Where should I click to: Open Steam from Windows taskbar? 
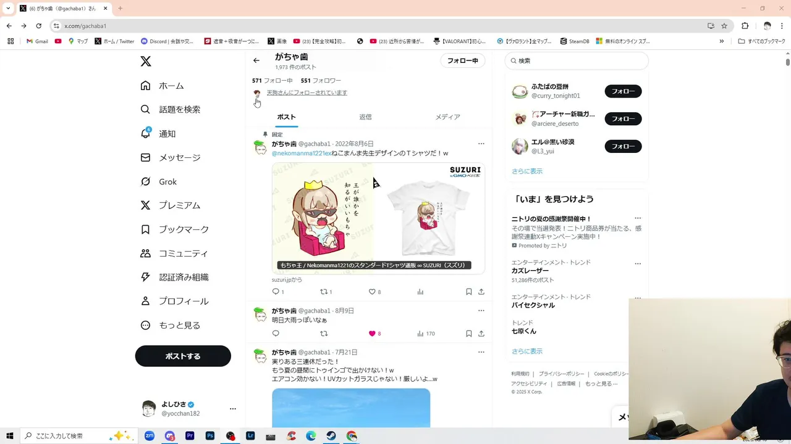(331, 436)
